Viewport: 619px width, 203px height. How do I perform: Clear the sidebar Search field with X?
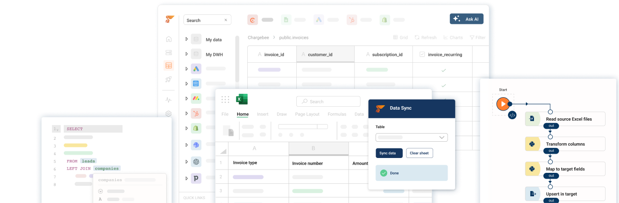226,20
